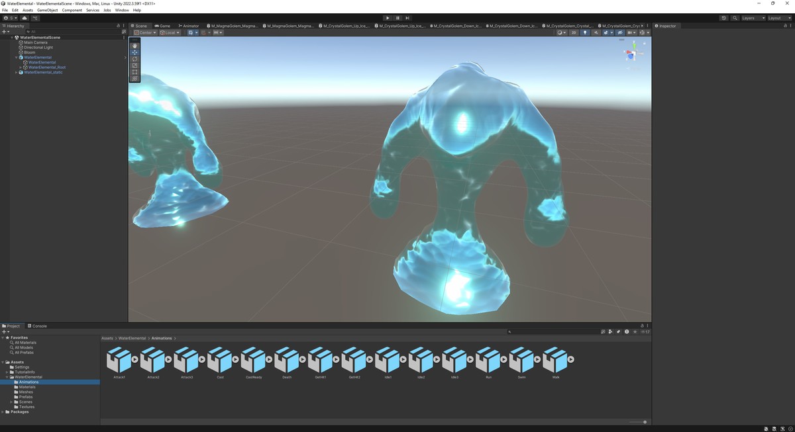Toggle 2D view mode in the Scene
This screenshot has width=795, height=432.
click(574, 32)
